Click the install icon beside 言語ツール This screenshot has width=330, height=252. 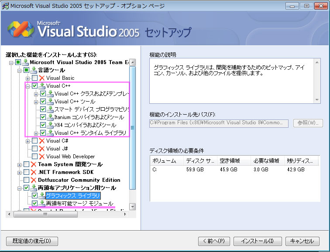pos(34,70)
